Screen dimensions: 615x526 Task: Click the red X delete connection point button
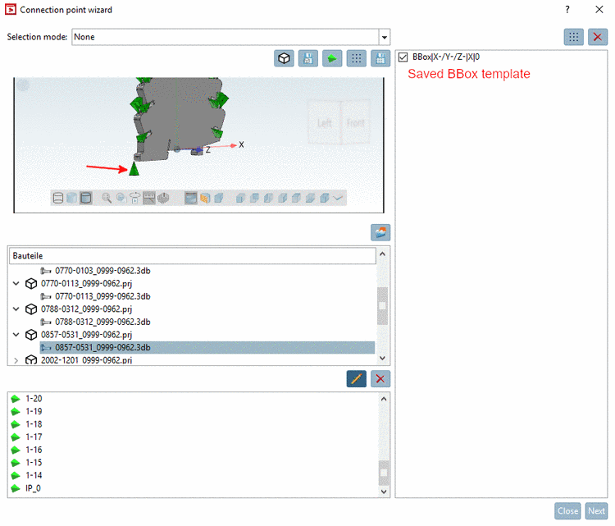[x=380, y=379]
